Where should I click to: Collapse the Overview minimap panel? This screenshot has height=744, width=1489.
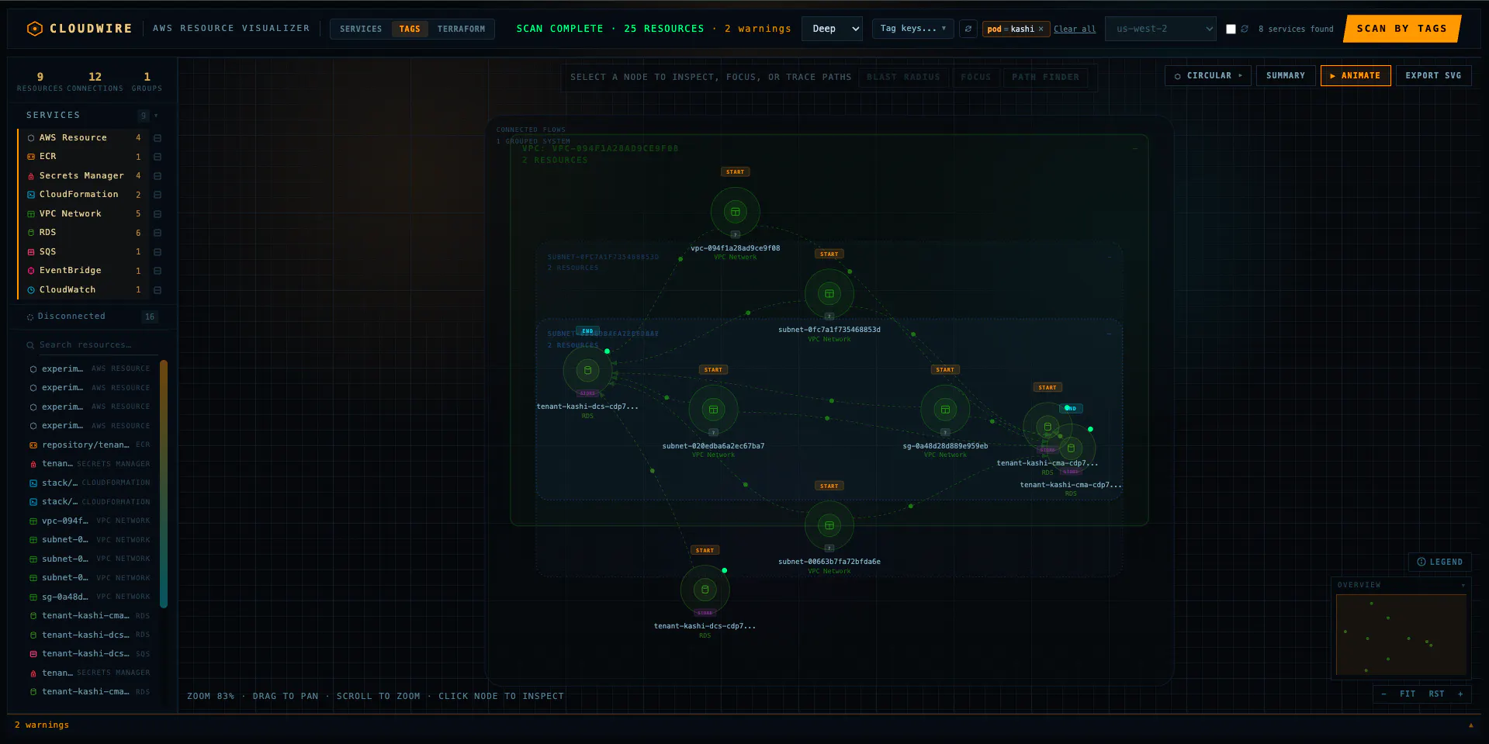[1463, 585]
